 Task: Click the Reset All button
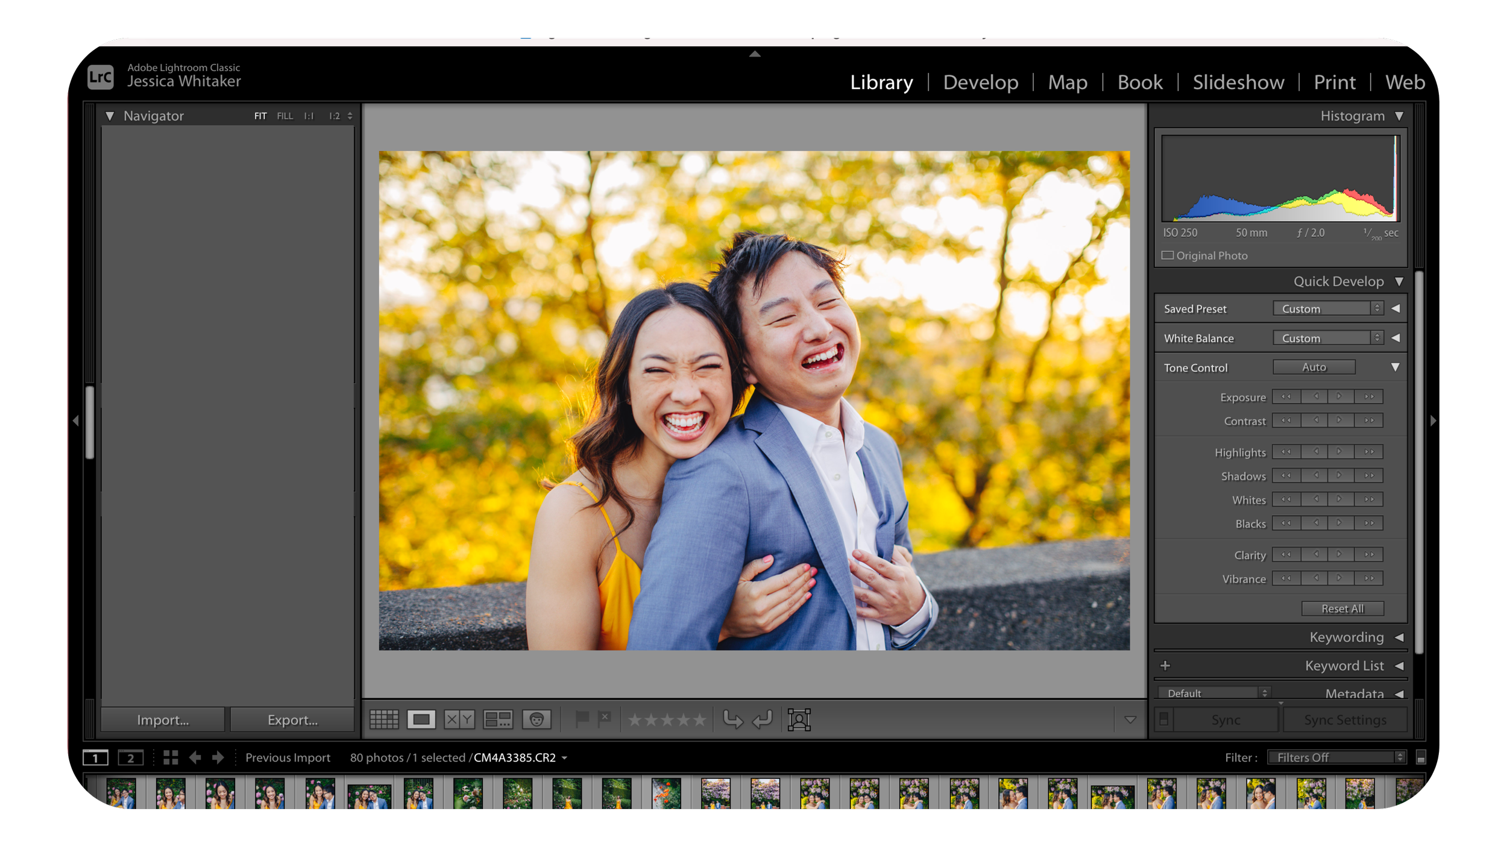1343,608
